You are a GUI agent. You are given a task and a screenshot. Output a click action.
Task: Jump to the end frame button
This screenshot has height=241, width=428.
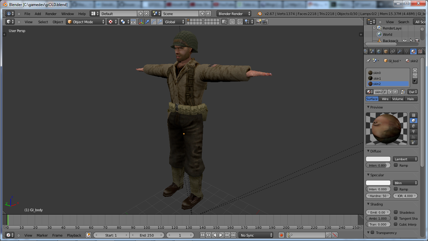233,235
